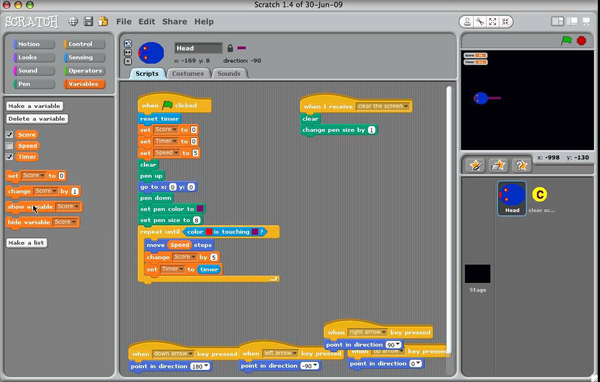Screen dimensions: 600x382
Task: Click the reset timer block
Action: (159, 118)
